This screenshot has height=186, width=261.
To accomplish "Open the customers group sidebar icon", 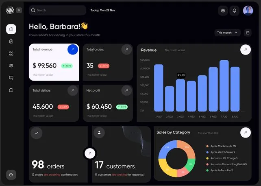I will tap(11, 66).
